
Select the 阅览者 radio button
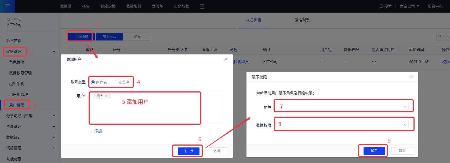(115, 82)
